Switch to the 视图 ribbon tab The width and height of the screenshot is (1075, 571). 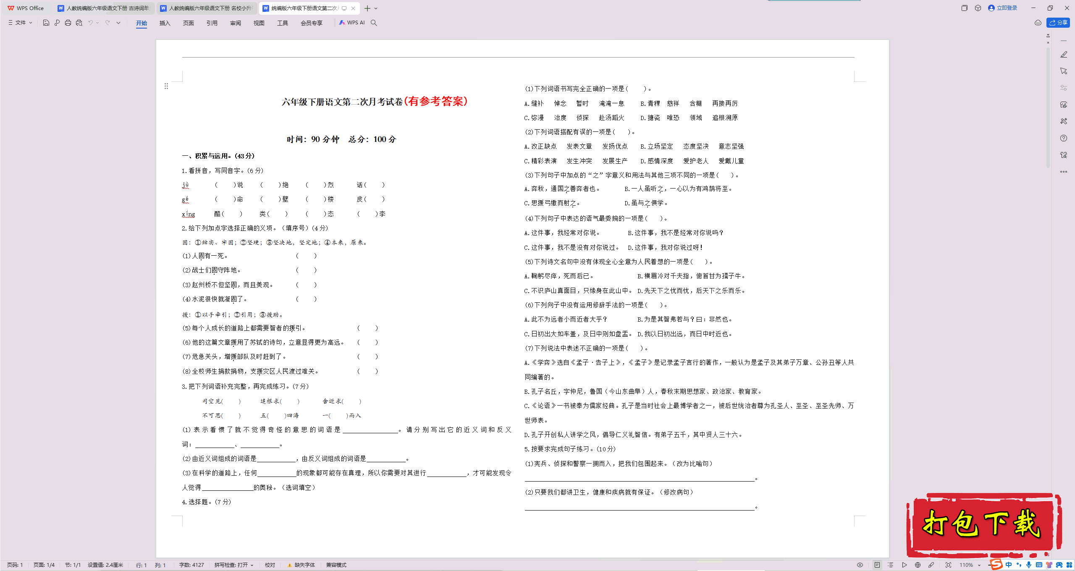point(259,23)
